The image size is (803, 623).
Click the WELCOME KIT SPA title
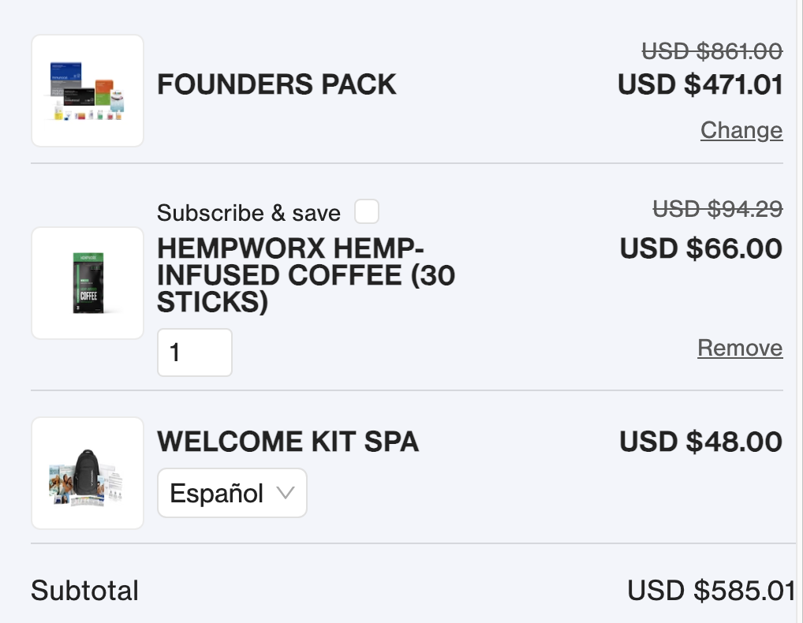click(x=288, y=442)
